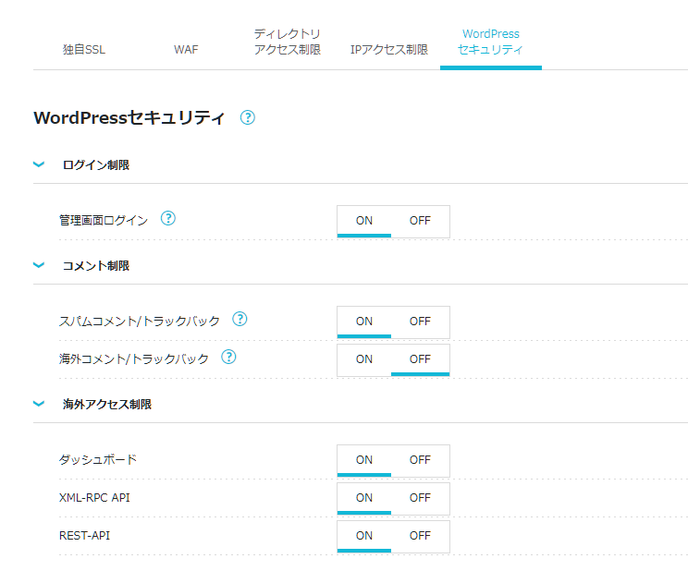The width and height of the screenshot is (688, 583).
Task: Turn OFF スパムコメント/トラックバック restriction
Action: click(x=420, y=322)
